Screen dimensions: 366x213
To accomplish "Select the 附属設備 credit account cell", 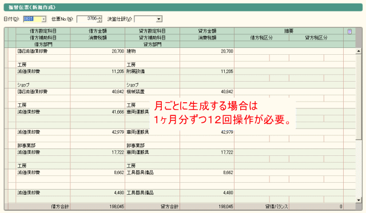I will [x=152, y=71].
